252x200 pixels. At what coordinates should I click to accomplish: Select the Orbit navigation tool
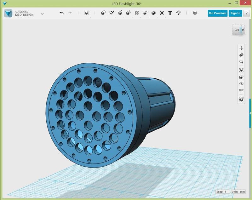pyautogui.click(x=241, y=55)
